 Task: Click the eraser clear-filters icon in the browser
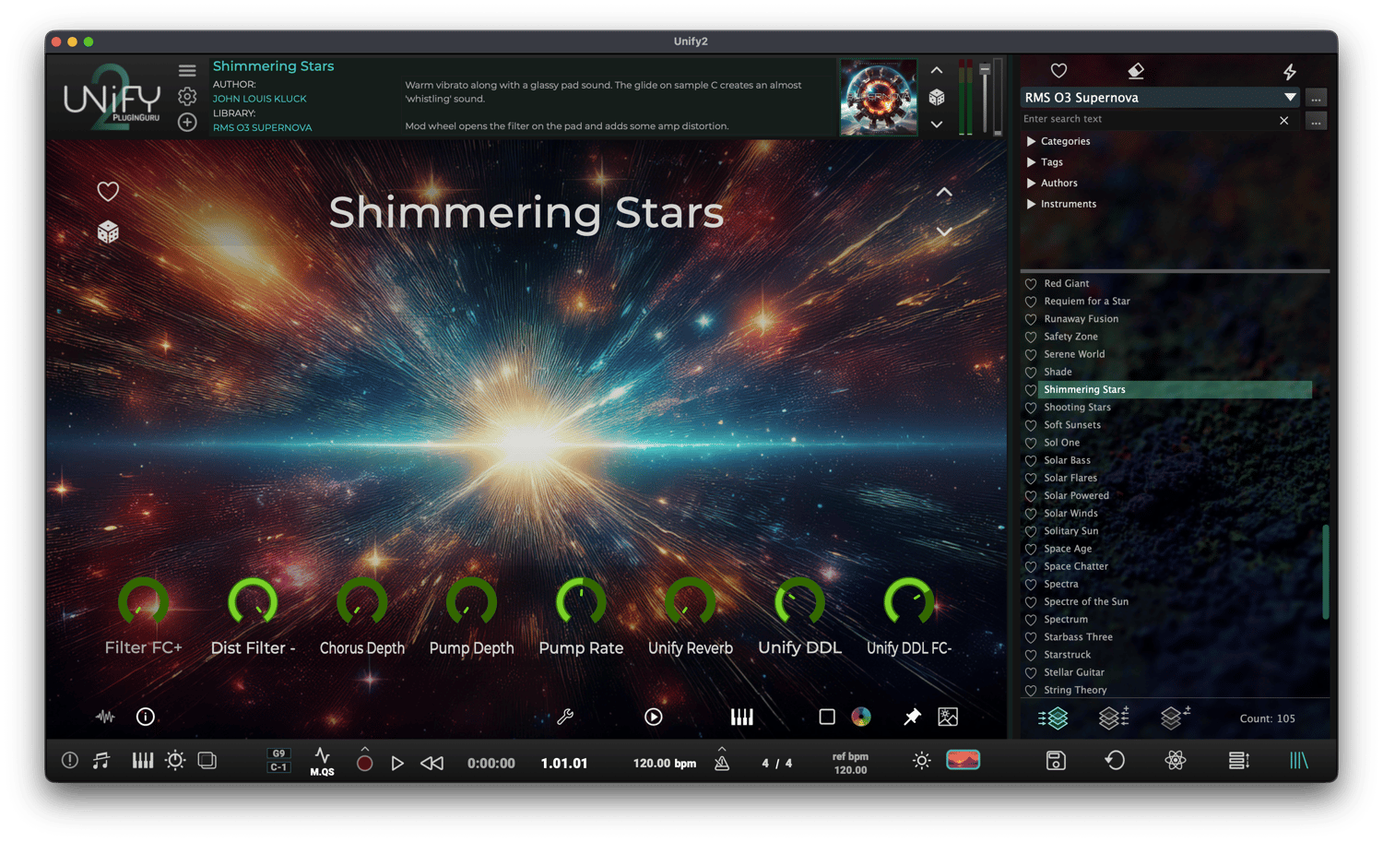[x=1136, y=71]
